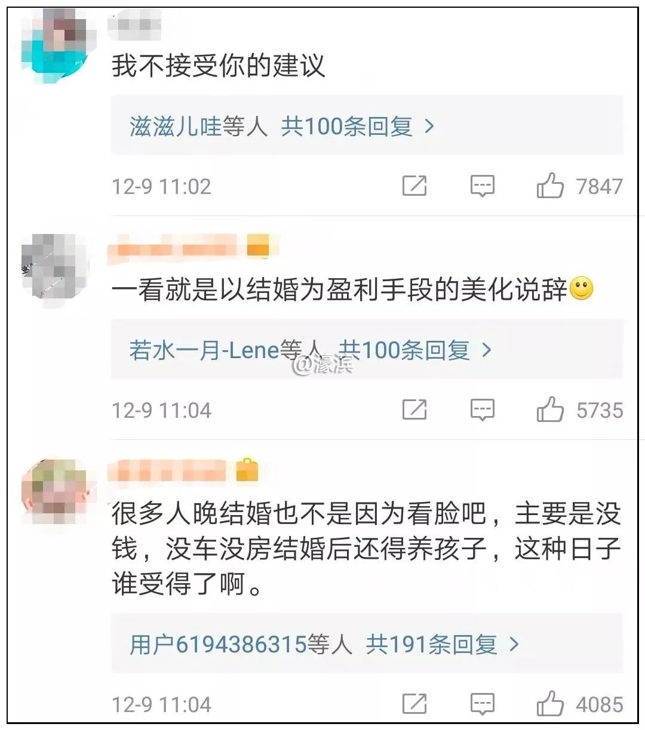Viewport: 645px width, 730px height.
Task: Open reply bubble on 4085-like comment
Action: pyautogui.click(x=482, y=704)
